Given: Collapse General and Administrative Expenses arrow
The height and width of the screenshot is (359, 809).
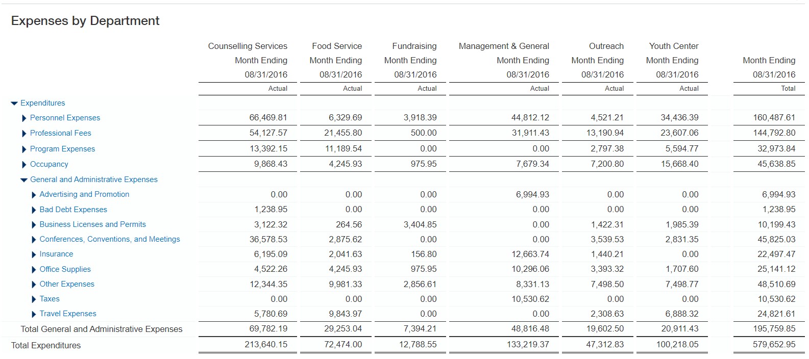Looking at the screenshot, I should pyautogui.click(x=23, y=180).
